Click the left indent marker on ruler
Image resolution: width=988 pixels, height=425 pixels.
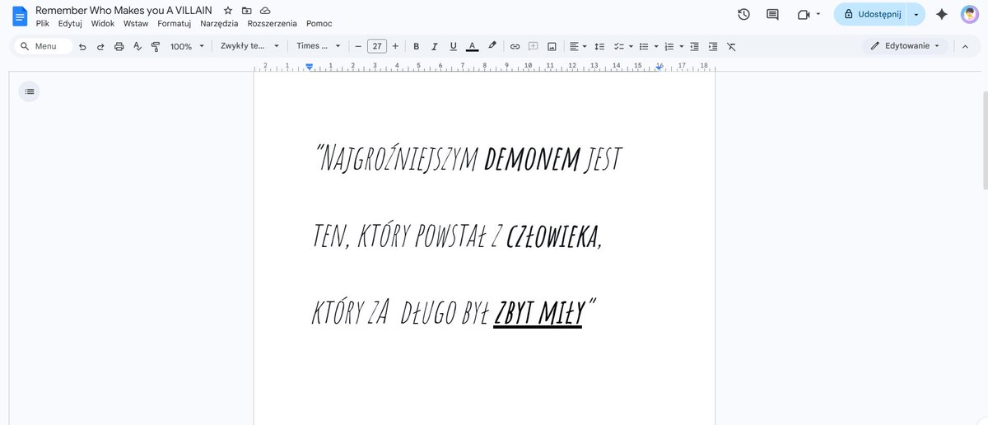click(309, 68)
